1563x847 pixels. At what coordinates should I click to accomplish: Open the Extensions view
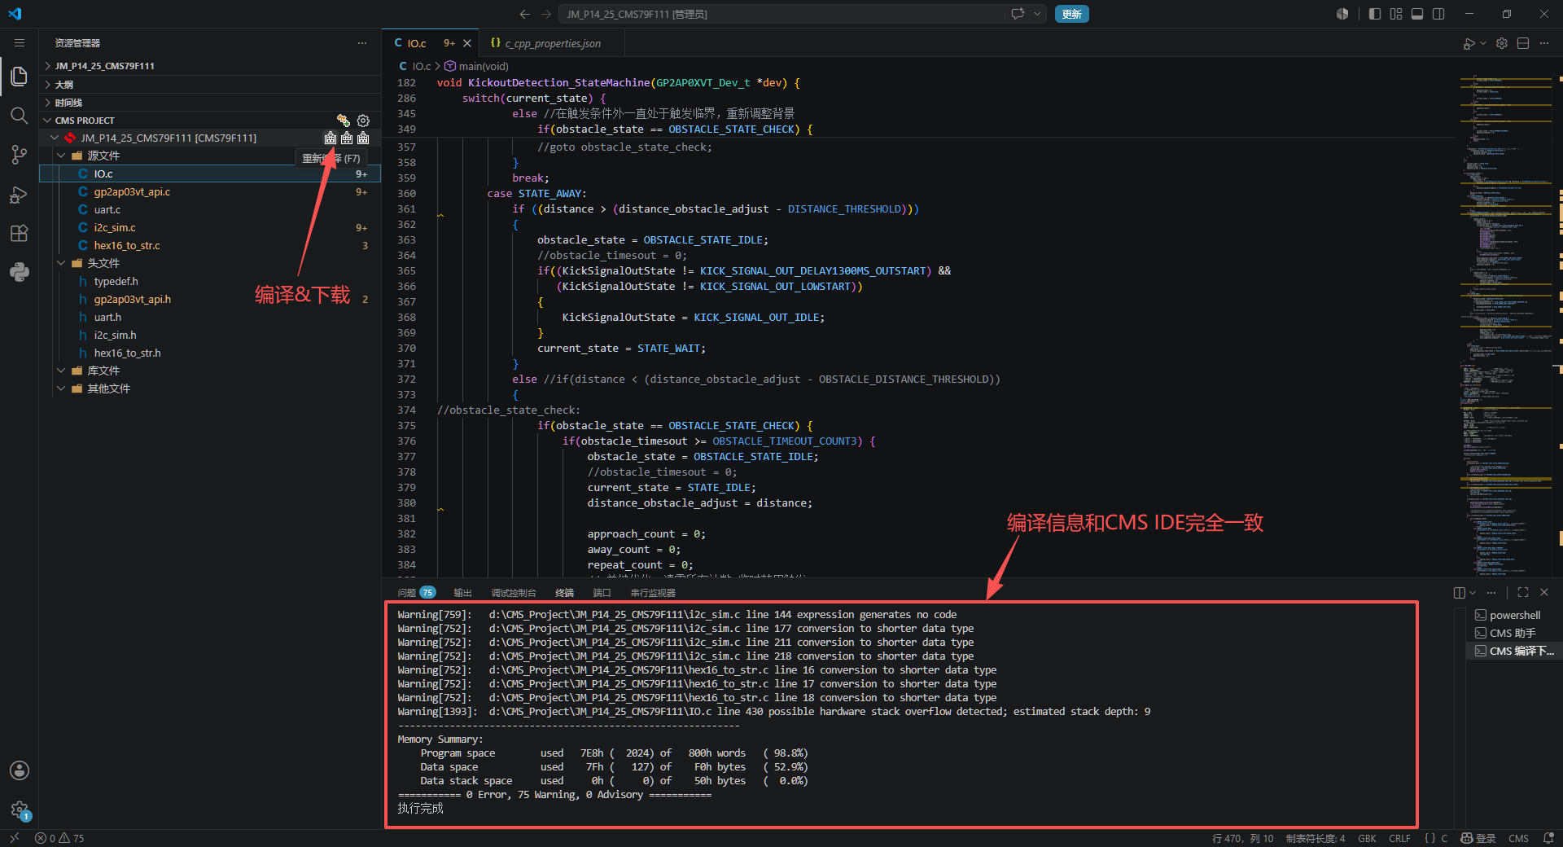(x=20, y=234)
